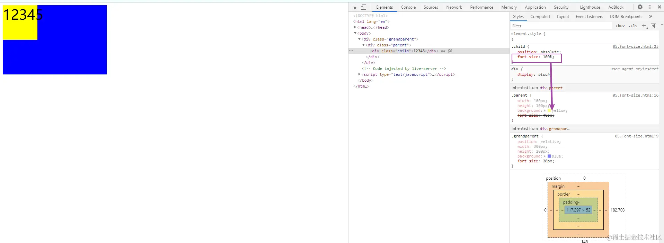The image size is (664, 243).
Task: Click the 12345 text on the page
Action: pyautogui.click(x=23, y=15)
